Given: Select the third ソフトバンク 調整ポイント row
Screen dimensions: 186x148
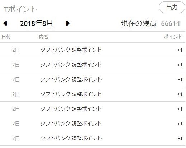Looking at the screenshot, I should click(x=93, y=79).
